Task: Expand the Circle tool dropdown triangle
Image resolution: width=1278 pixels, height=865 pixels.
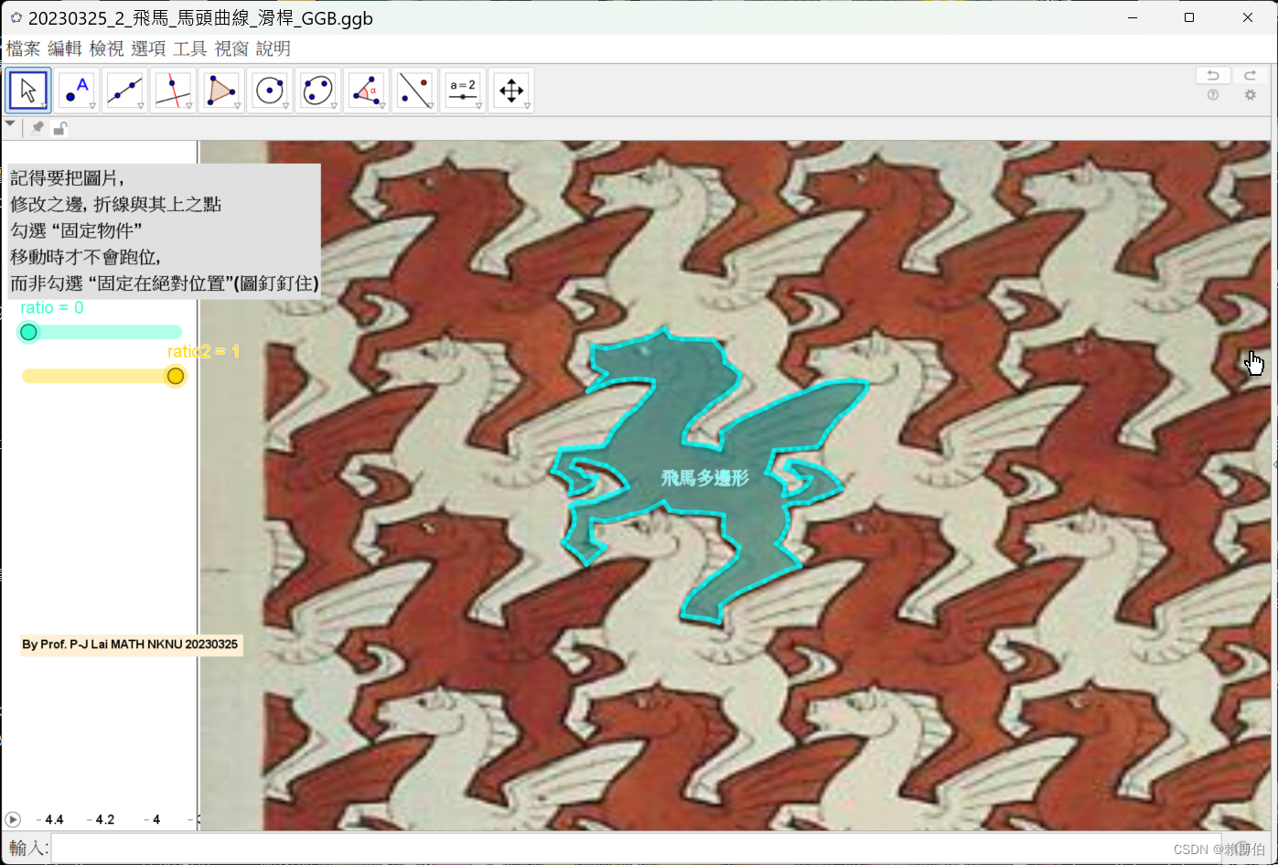Action: click(x=286, y=106)
